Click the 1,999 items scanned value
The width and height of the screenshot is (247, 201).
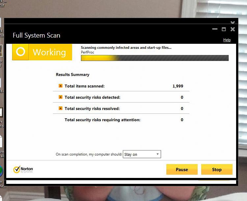[x=178, y=86]
